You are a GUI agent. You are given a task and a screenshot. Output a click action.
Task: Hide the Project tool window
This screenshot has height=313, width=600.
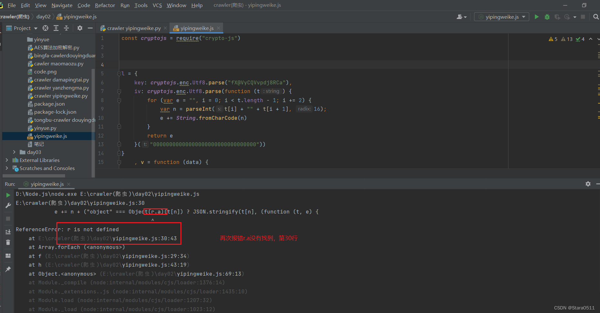[x=90, y=28]
